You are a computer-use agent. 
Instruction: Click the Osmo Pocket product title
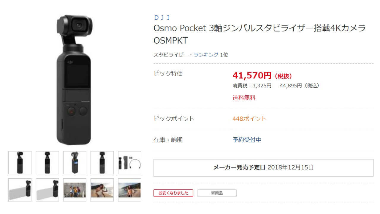(259, 34)
